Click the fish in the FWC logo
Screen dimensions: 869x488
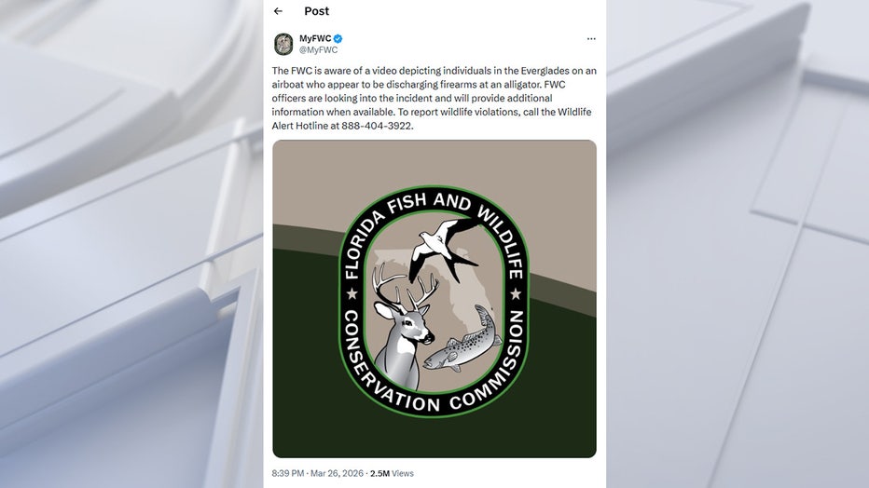(x=464, y=339)
